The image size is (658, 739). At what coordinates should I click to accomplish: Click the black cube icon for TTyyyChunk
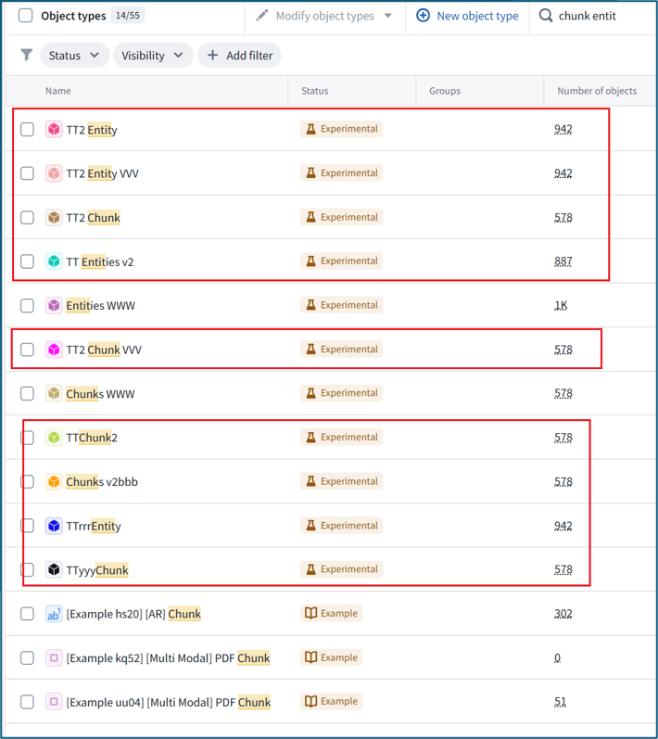(x=54, y=570)
